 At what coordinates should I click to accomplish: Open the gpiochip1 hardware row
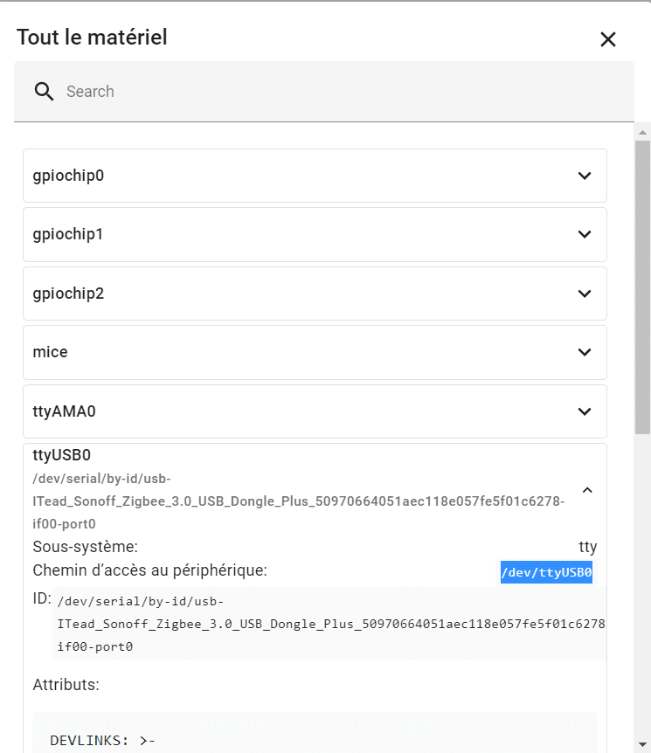pyautogui.click(x=315, y=234)
